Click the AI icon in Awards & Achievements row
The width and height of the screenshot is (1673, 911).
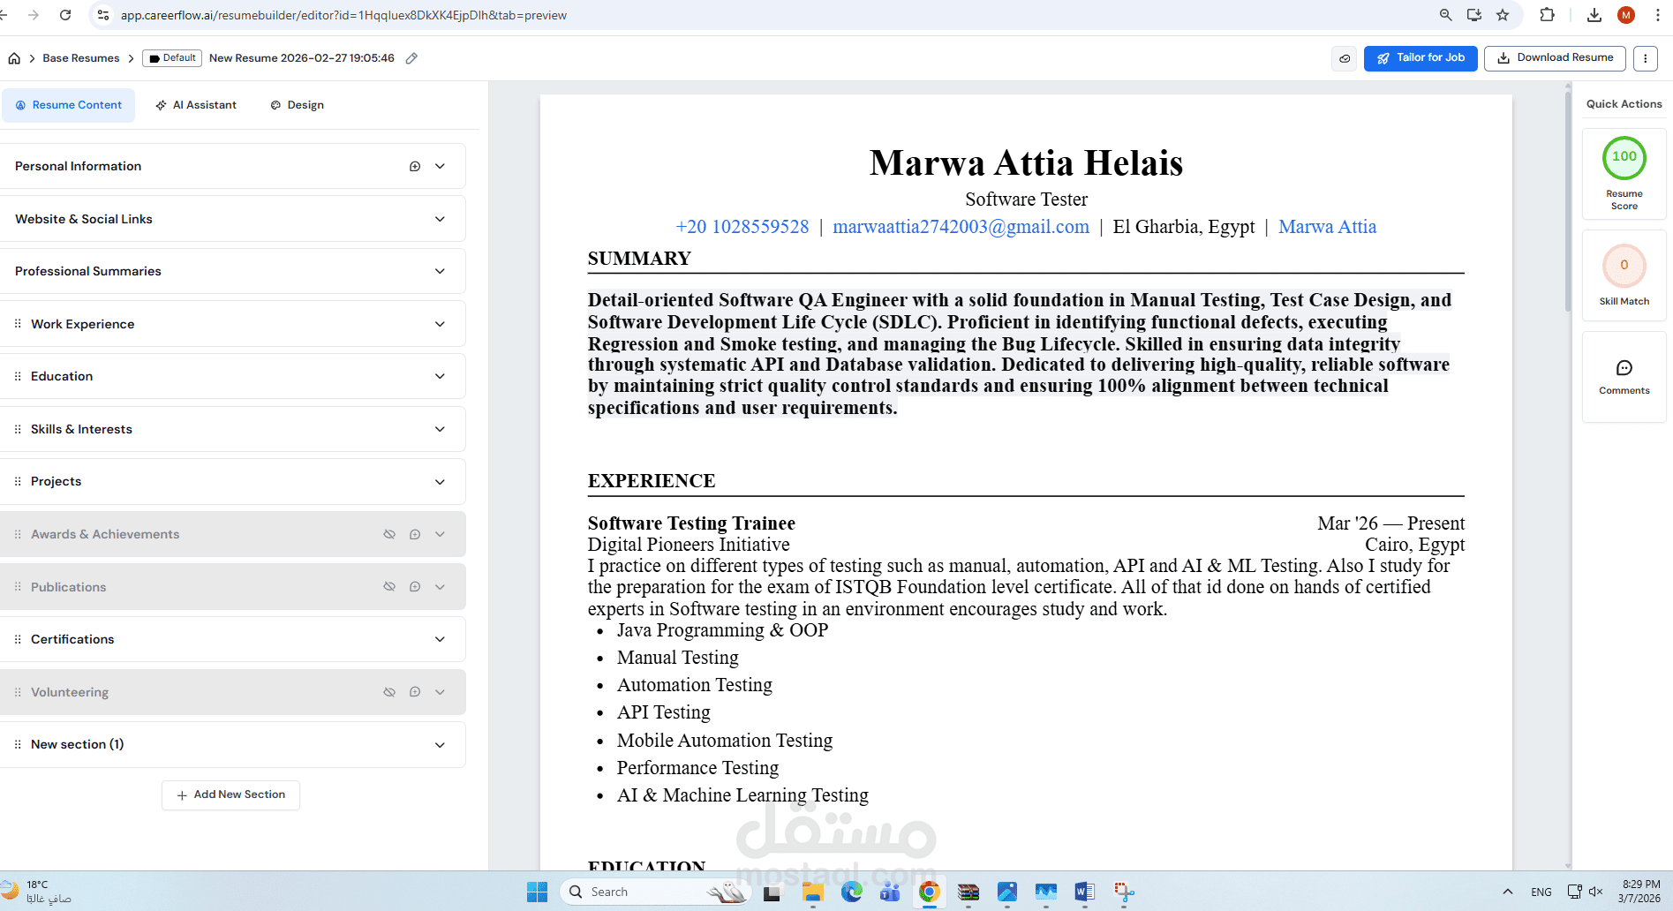point(415,534)
